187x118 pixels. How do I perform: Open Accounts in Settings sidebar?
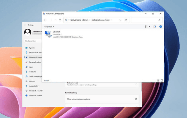(33, 72)
